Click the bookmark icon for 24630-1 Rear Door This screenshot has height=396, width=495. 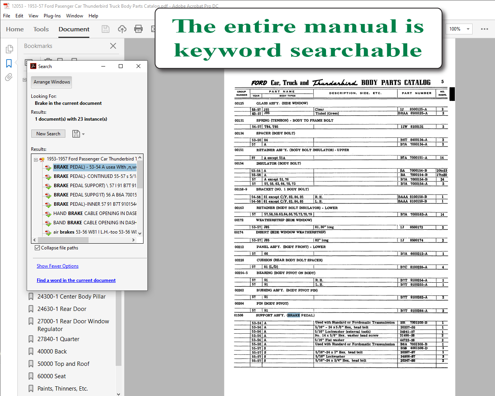click(x=31, y=309)
